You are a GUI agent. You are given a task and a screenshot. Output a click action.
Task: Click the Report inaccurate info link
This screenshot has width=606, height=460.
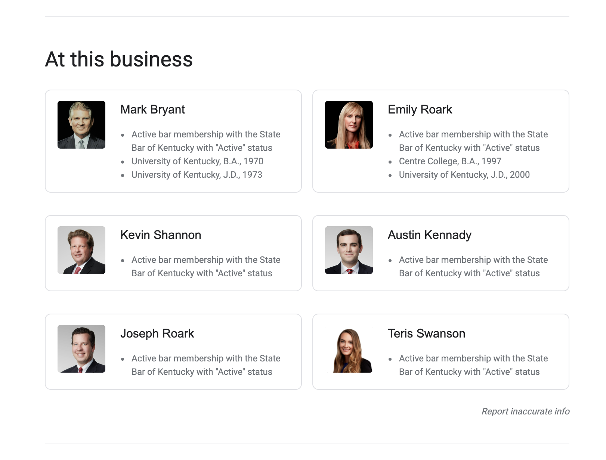(x=525, y=411)
